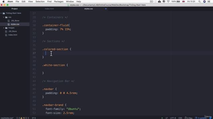Collapse the css folder
Viewport: 213px width, 119px height.
coord(4,17)
